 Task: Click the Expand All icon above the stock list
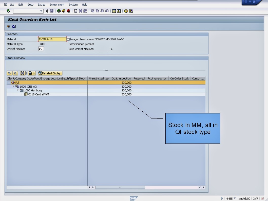tap(10, 73)
